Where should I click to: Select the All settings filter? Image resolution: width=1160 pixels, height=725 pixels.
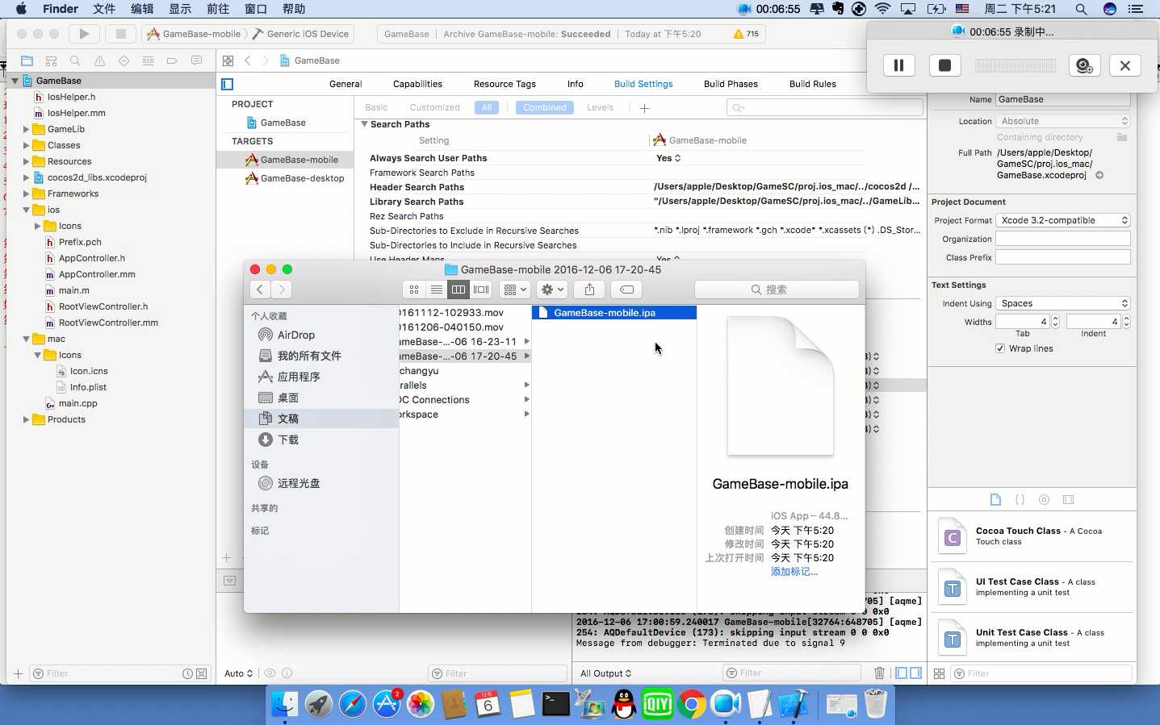(x=487, y=107)
